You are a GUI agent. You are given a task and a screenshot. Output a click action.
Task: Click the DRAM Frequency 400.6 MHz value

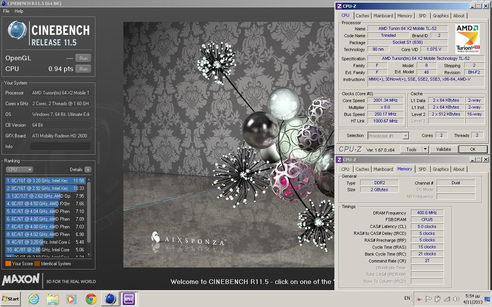point(427,213)
